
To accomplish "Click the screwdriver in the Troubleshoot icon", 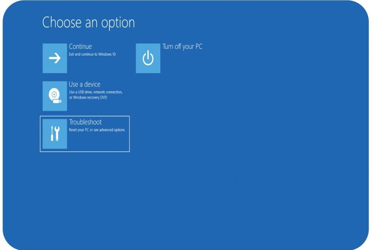I will 52,134.
